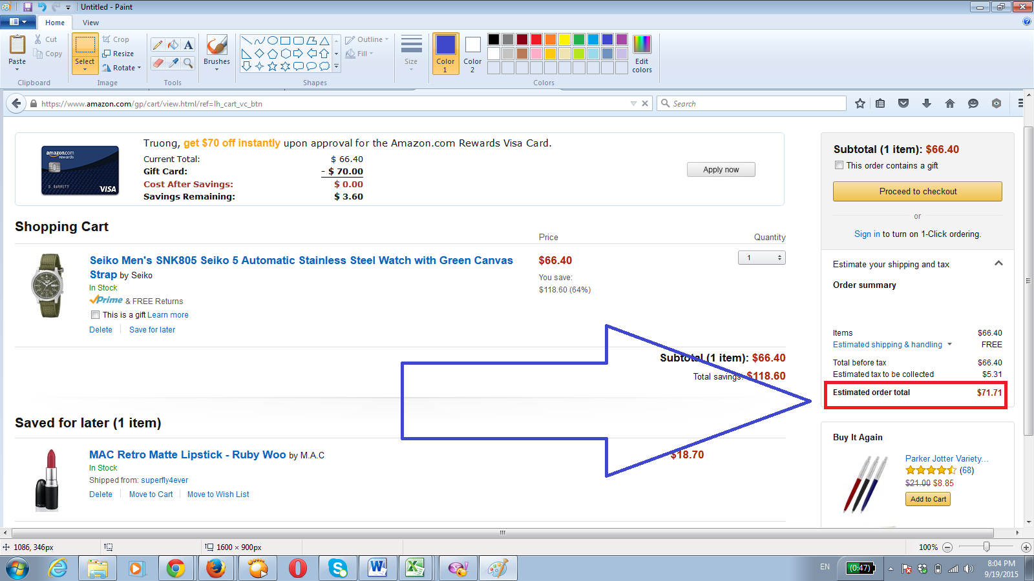Click the Cut scissors button
The image size is (1034, 581).
coord(46,39)
